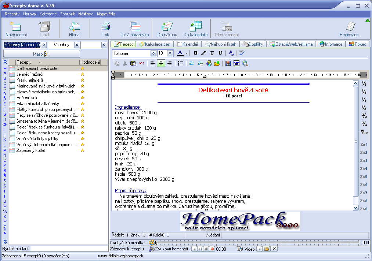372x261 pixels.
Task: Open the Úpravy menu
Action: [x=30, y=14]
